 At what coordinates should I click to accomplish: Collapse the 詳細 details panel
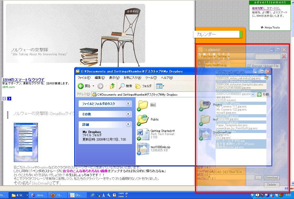coord(128,124)
